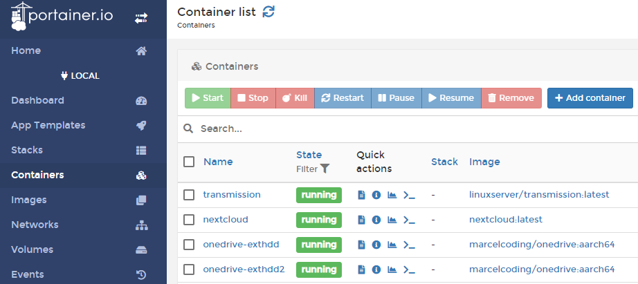Click the Networks sitemap icon
Screen dimensions: 638x284
tap(141, 225)
